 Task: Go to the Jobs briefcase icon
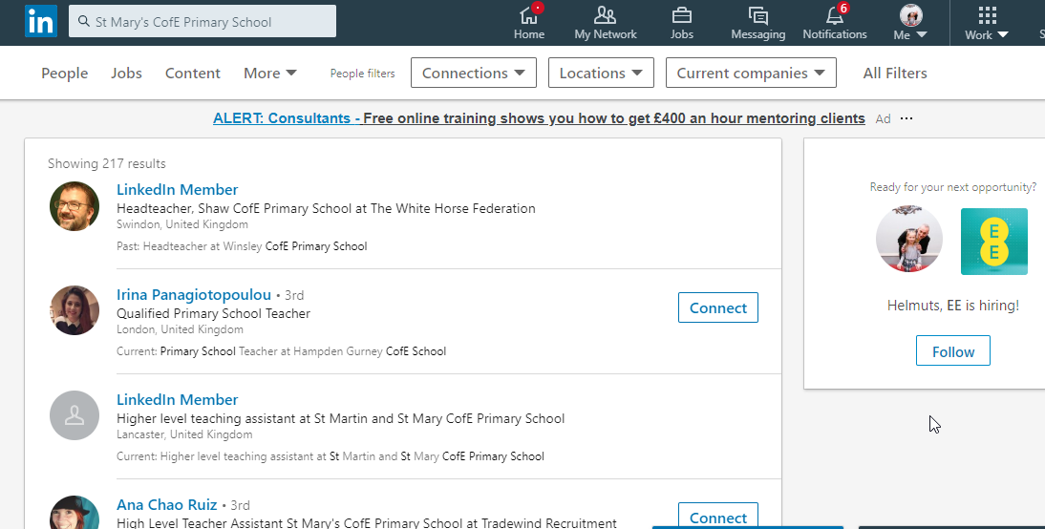click(x=681, y=15)
